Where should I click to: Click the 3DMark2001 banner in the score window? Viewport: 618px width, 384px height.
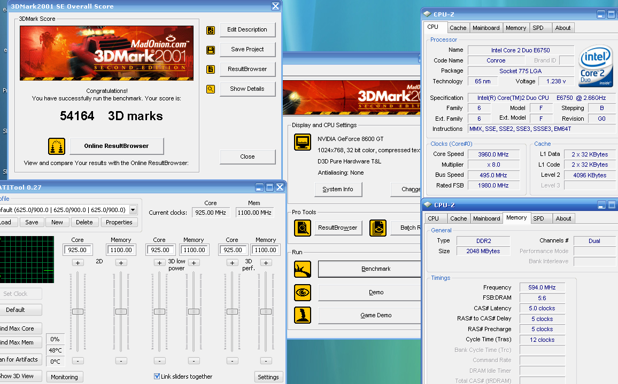pos(106,53)
